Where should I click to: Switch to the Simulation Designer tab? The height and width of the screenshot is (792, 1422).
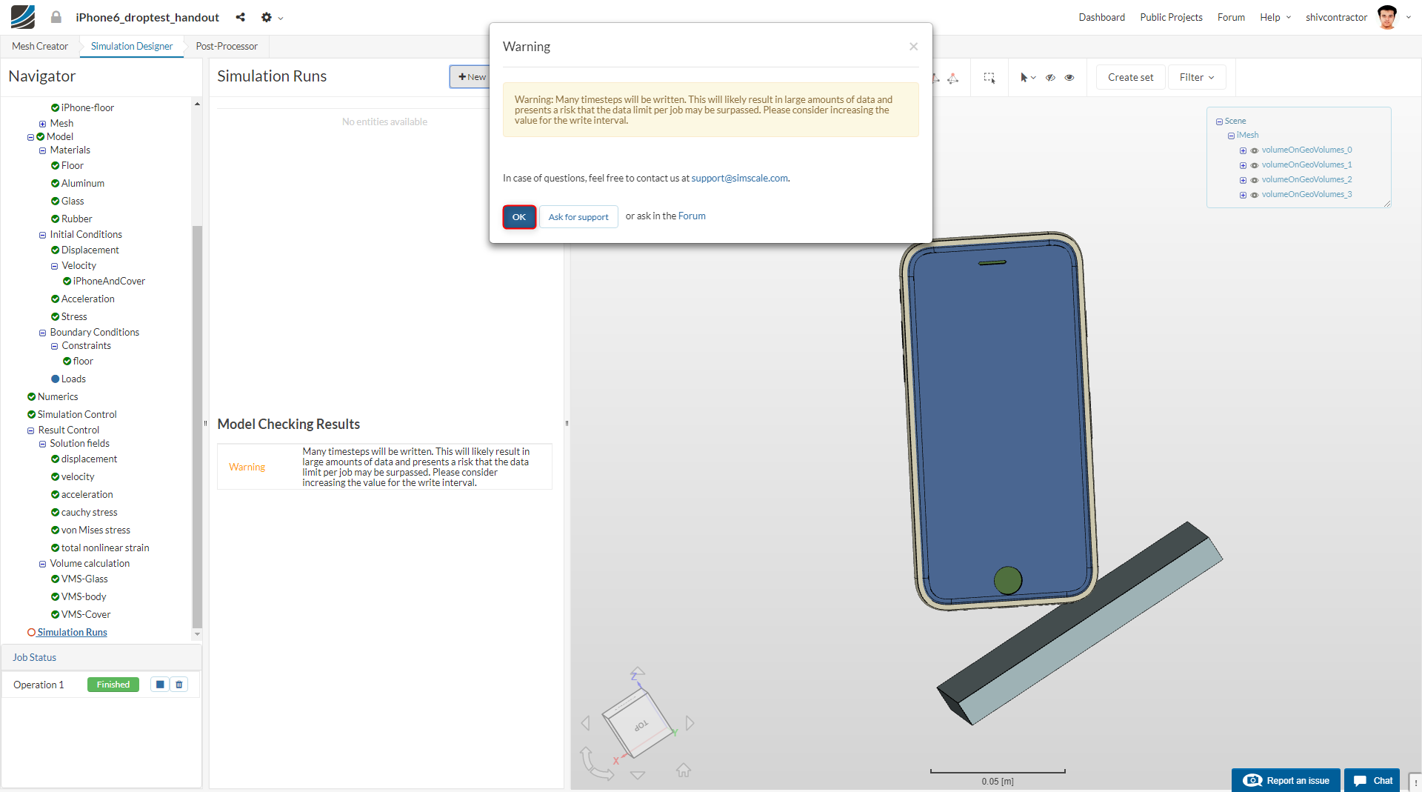pos(132,46)
